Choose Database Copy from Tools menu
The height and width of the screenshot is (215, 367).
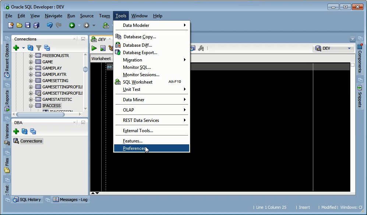click(x=151, y=37)
